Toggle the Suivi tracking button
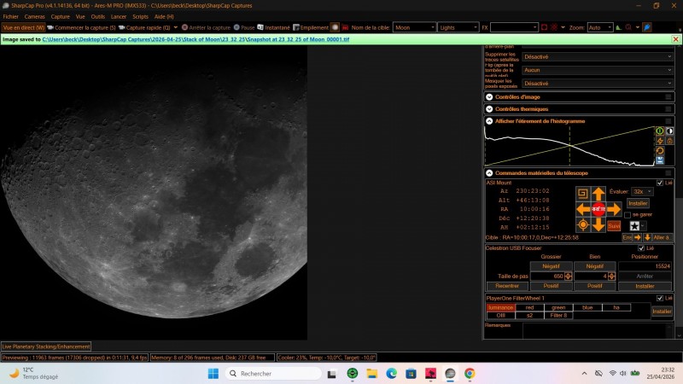The height and width of the screenshot is (384, 683). (x=614, y=225)
